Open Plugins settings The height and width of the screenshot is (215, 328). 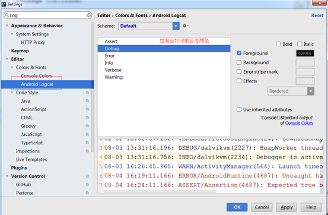[x=19, y=168]
